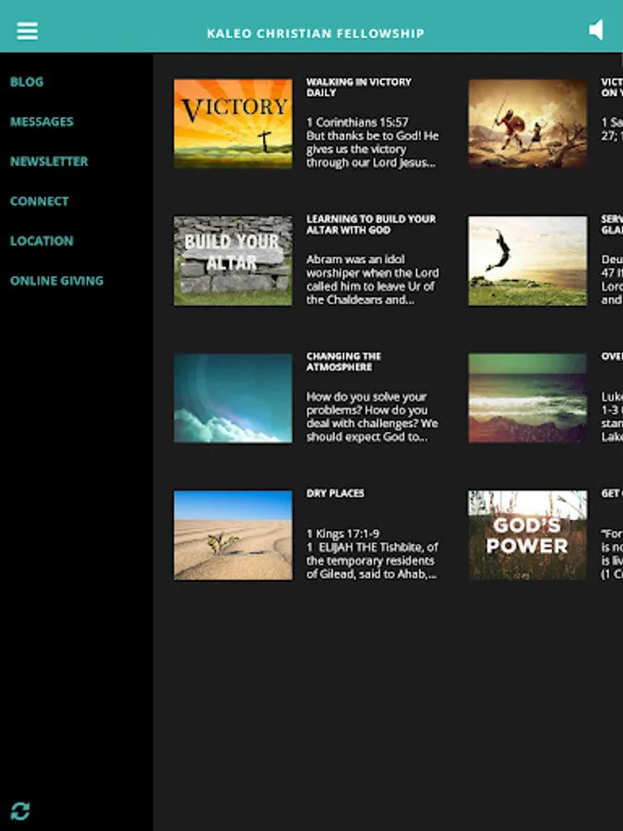Image resolution: width=623 pixels, height=831 pixels.
Task: Open the ocean waves thumbnail
Action: [528, 398]
